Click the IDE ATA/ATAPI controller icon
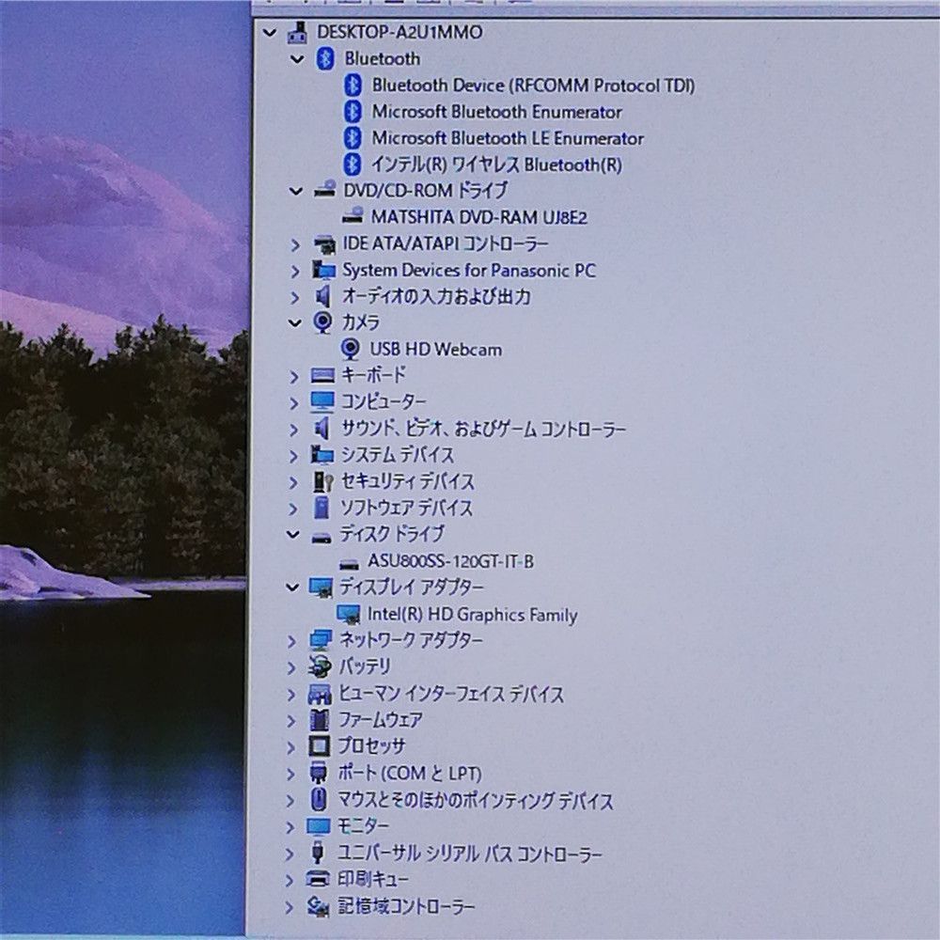Image resolution: width=940 pixels, height=940 pixels. click(324, 243)
